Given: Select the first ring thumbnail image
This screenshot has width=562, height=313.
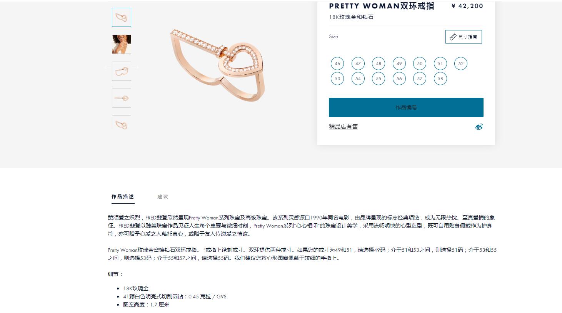Looking at the screenshot, I should click(122, 17).
